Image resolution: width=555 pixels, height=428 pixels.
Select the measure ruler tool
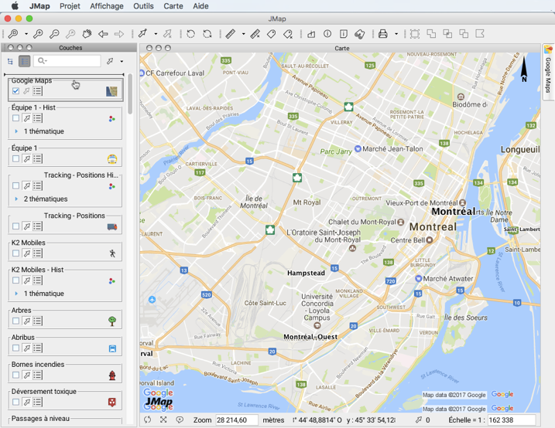(231, 34)
